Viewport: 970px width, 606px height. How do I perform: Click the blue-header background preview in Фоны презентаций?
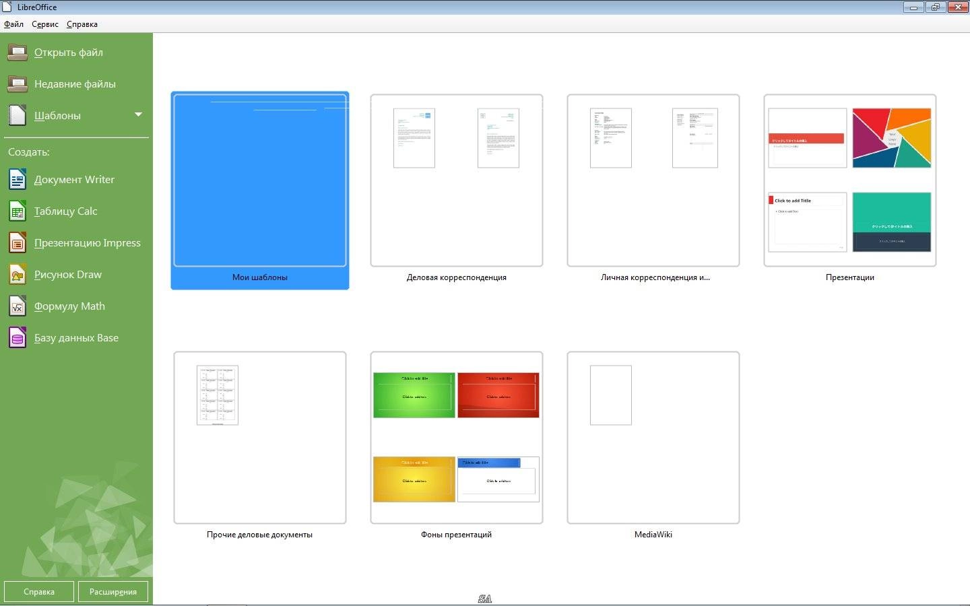[498, 479]
